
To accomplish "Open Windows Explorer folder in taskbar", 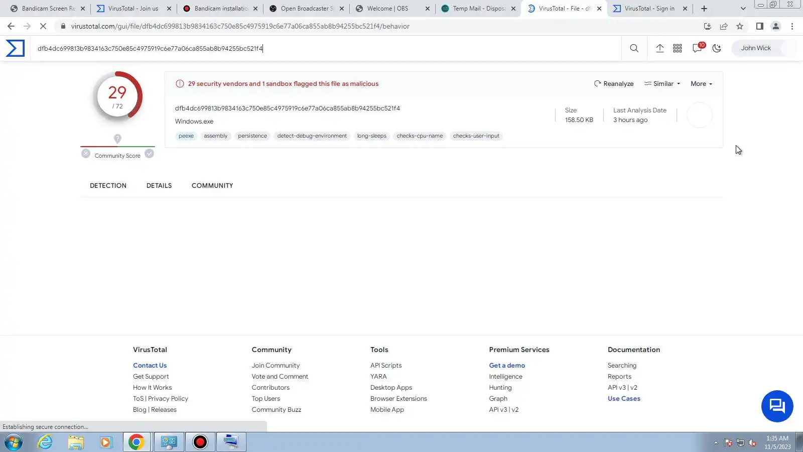I will pyautogui.click(x=76, y=442).
